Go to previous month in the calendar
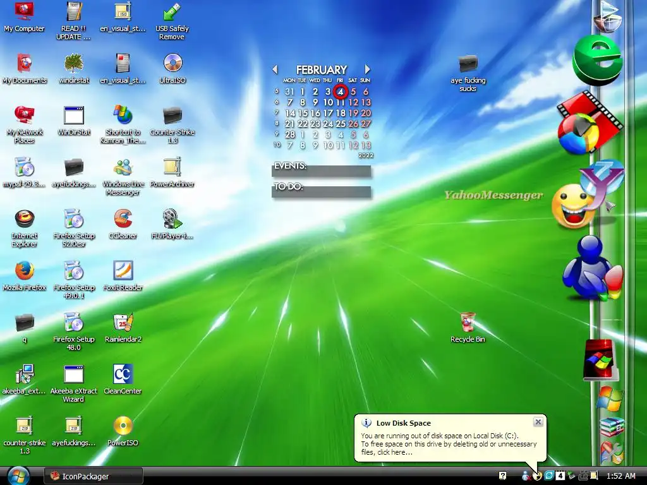Screen dimensions: 647x485 tap(275, 69)
